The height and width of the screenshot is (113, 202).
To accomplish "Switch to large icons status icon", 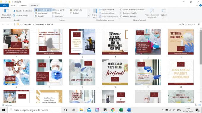I will tap(200, 105).
